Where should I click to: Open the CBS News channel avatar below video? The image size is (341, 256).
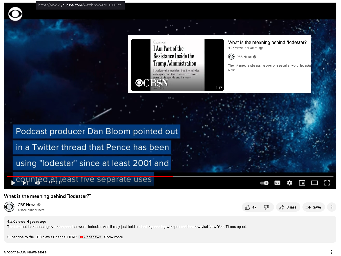tap(9, 207)
